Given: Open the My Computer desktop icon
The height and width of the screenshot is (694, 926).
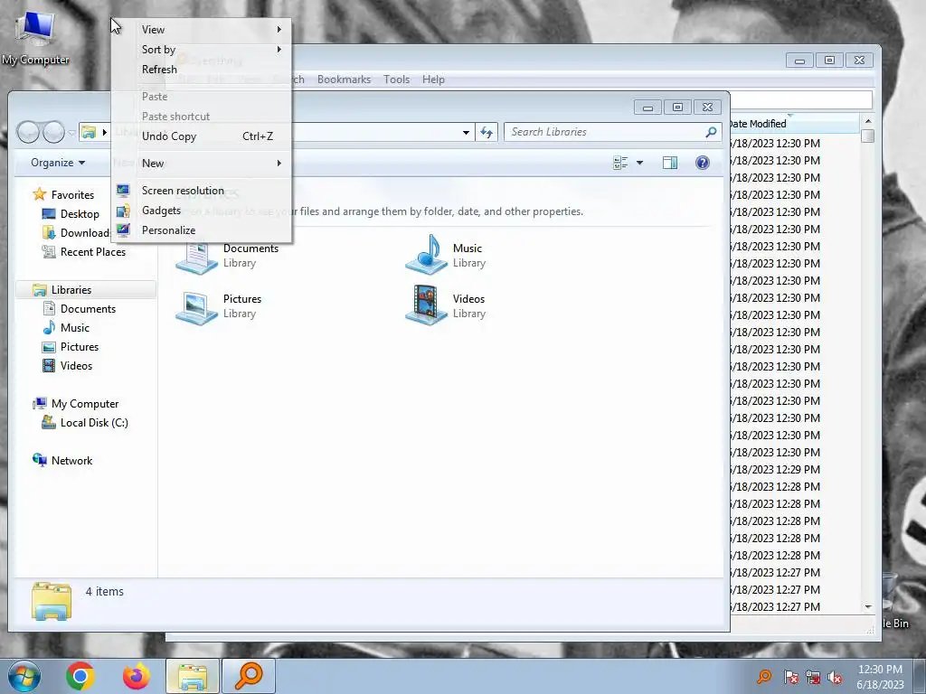Looking at the screenshot, I should click(35, 35).
